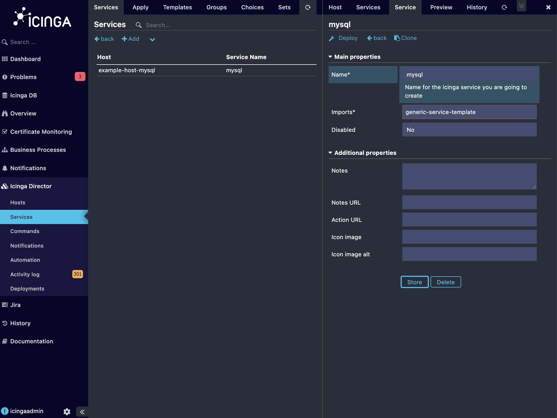Collapse the sidebar with double-chevron icon
Viewport: 557px width, 418px height.
82,412
